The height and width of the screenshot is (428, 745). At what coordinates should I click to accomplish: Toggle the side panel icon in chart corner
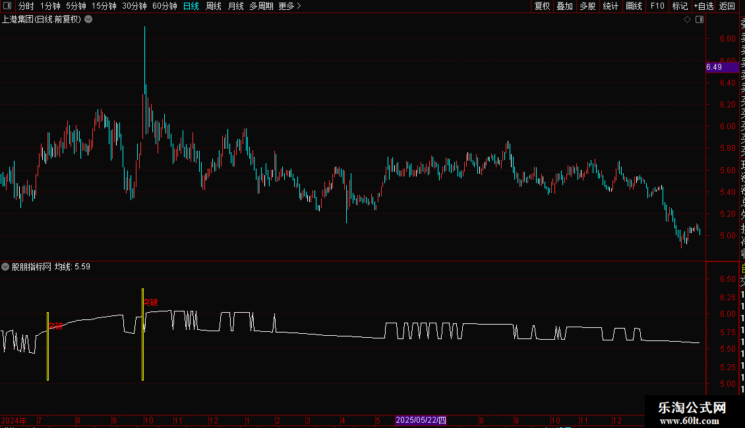click(700, 20)
